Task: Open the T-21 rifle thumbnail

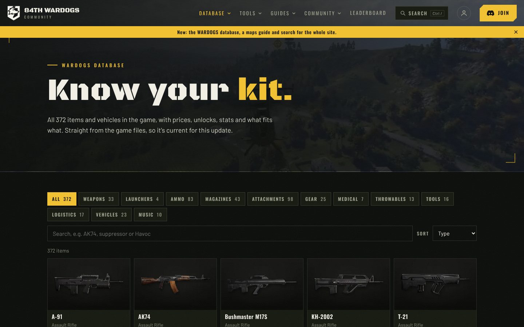Action: point(435,284)
